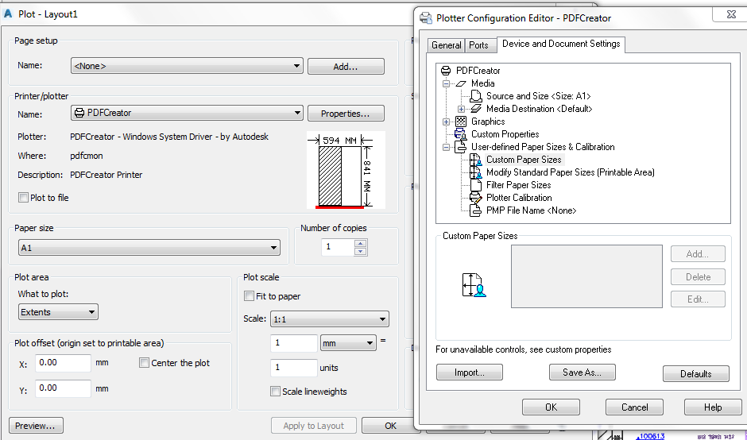The width and height of the screenshot is (747, 440).
Task: Click the Defaults button
Action: pos(695,374)
